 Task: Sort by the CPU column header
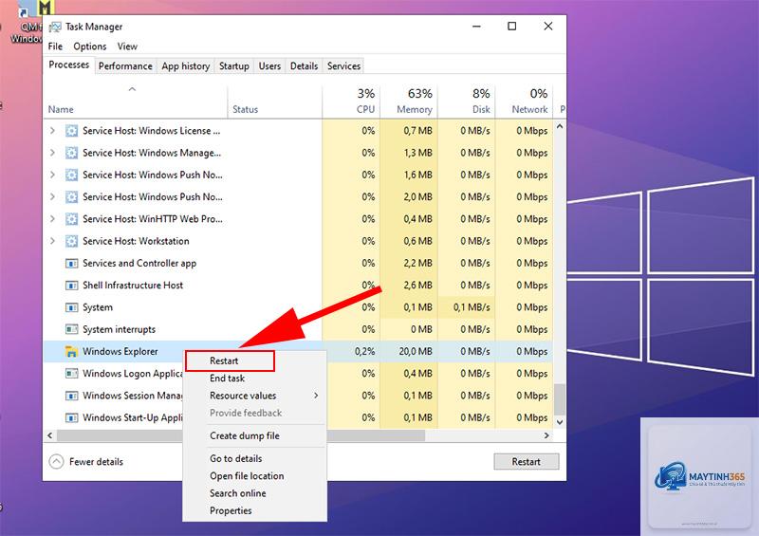pos(351,102)
